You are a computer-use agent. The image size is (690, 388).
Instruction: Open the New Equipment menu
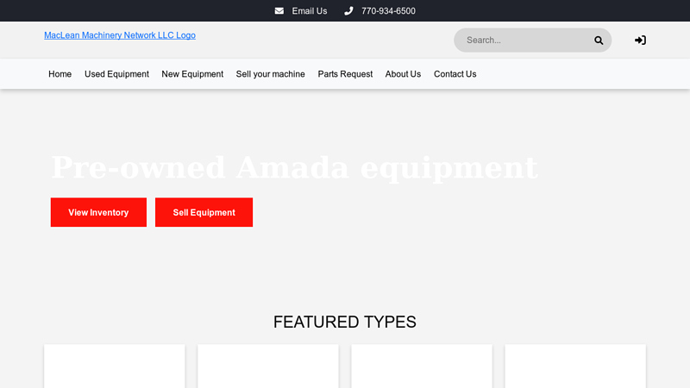[x=192, y=74]
